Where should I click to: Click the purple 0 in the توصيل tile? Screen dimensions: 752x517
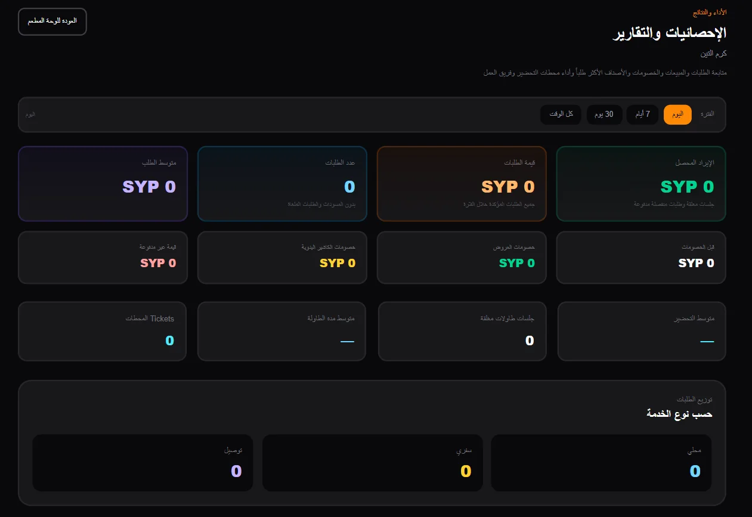(x=236, y=471)
